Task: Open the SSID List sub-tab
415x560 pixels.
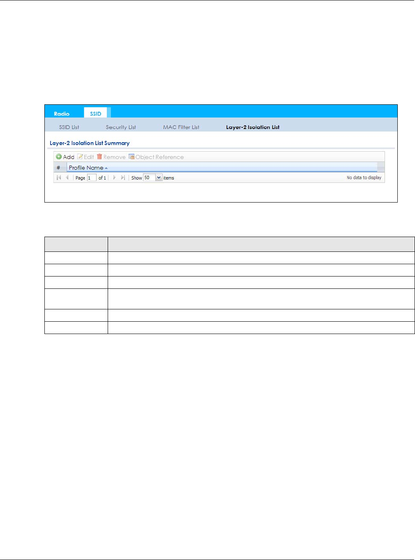Action: 69,127
